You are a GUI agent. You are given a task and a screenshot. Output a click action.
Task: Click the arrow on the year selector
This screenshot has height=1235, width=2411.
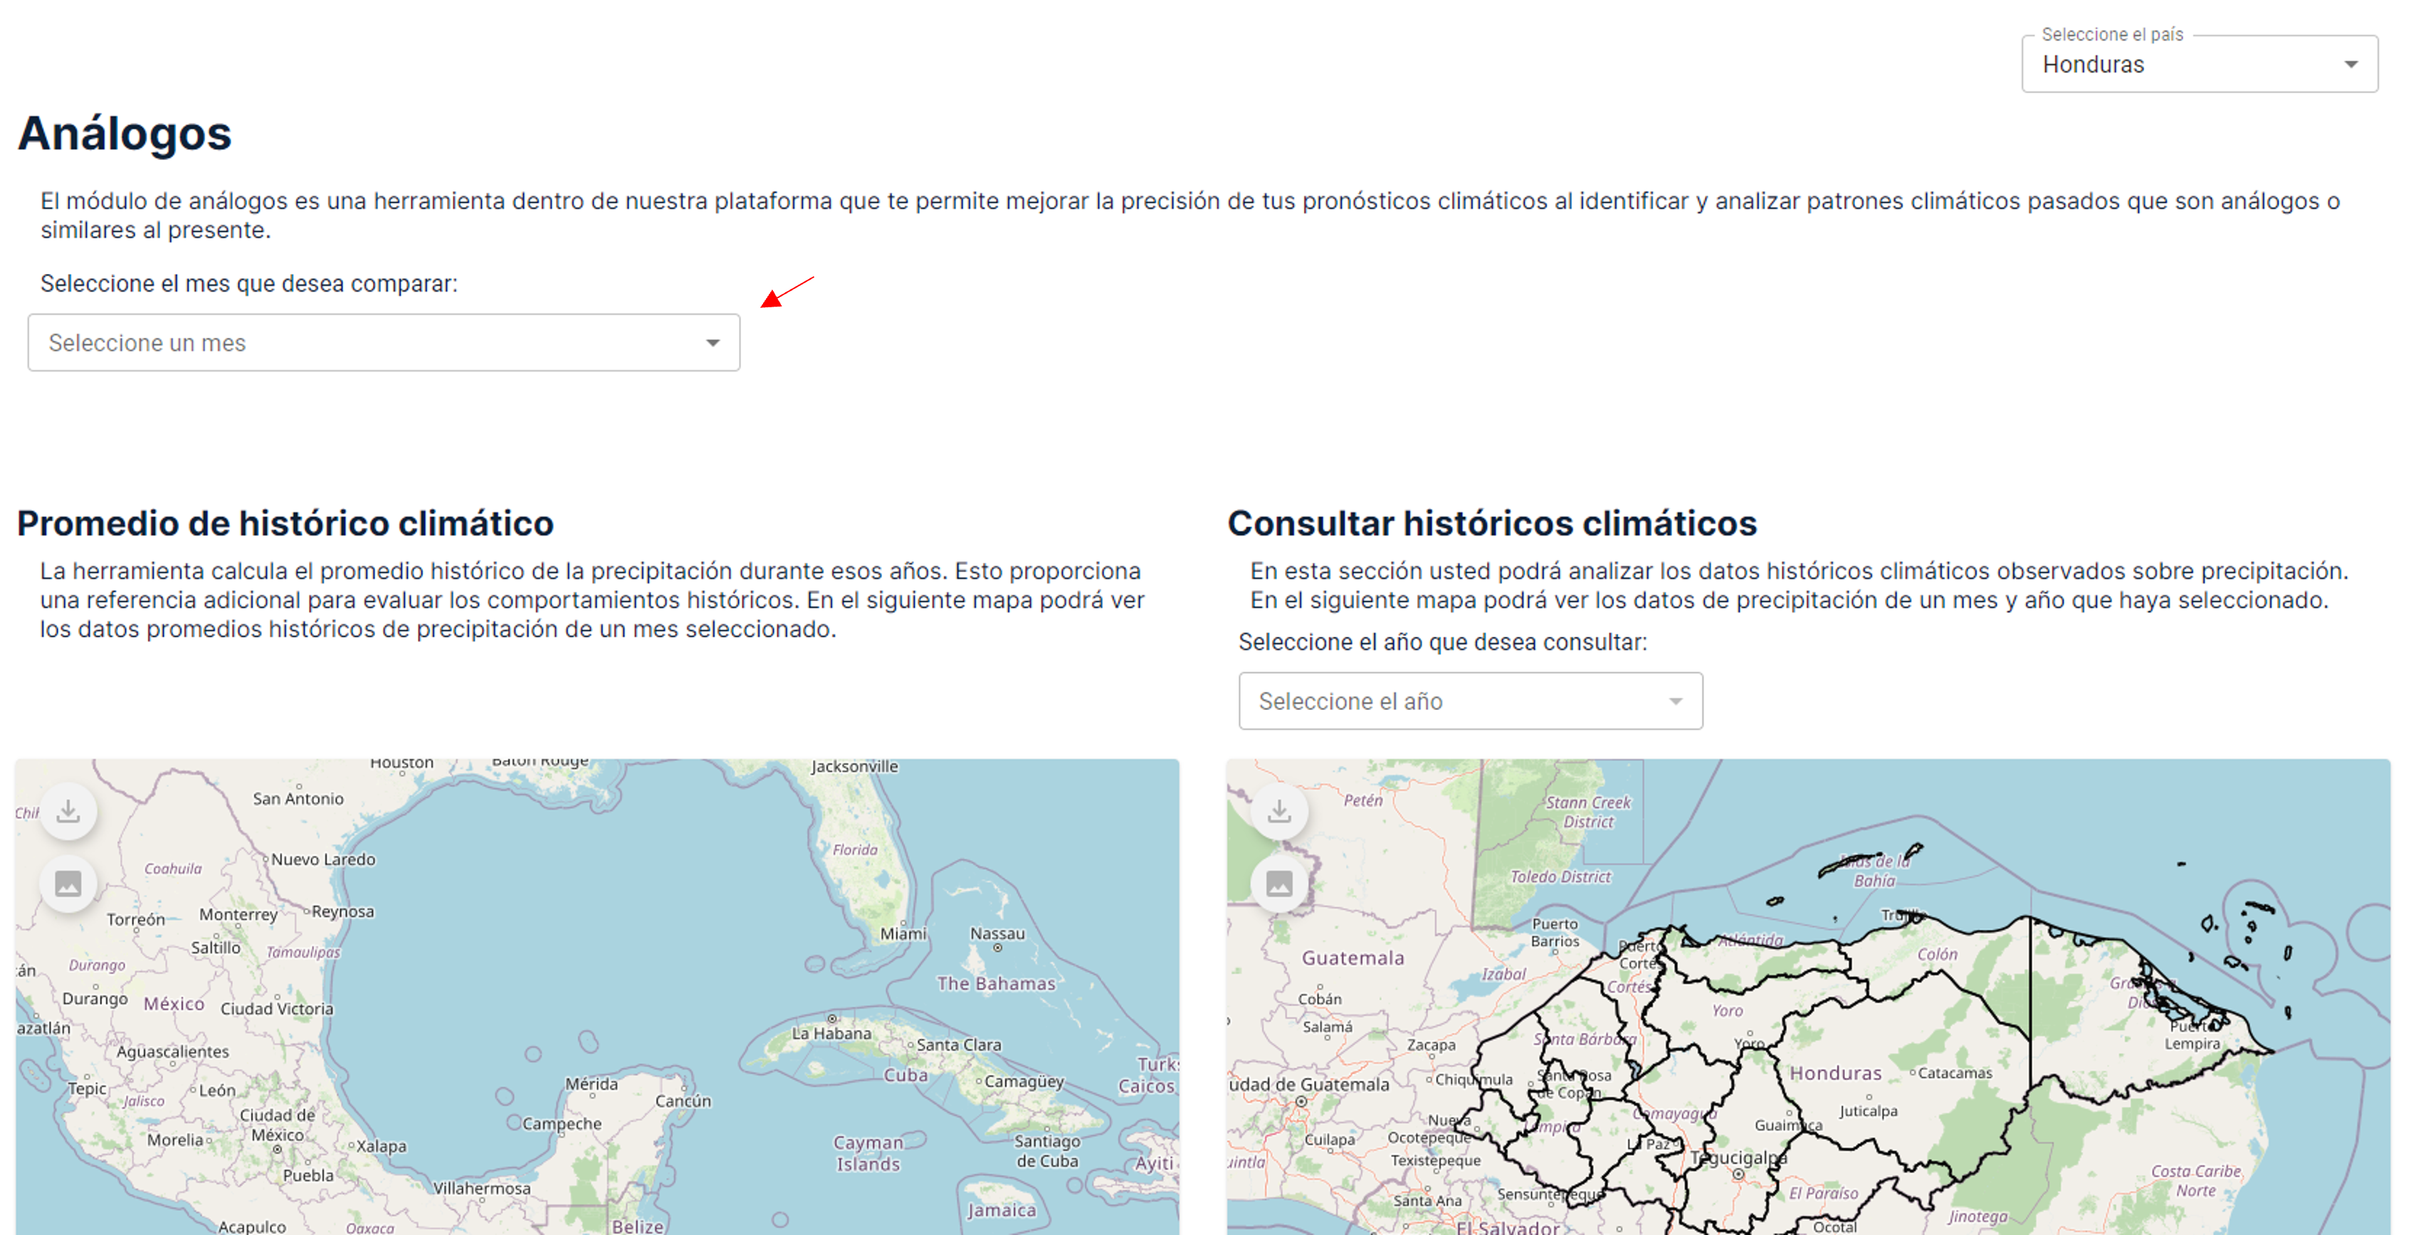click(1676, 701)
